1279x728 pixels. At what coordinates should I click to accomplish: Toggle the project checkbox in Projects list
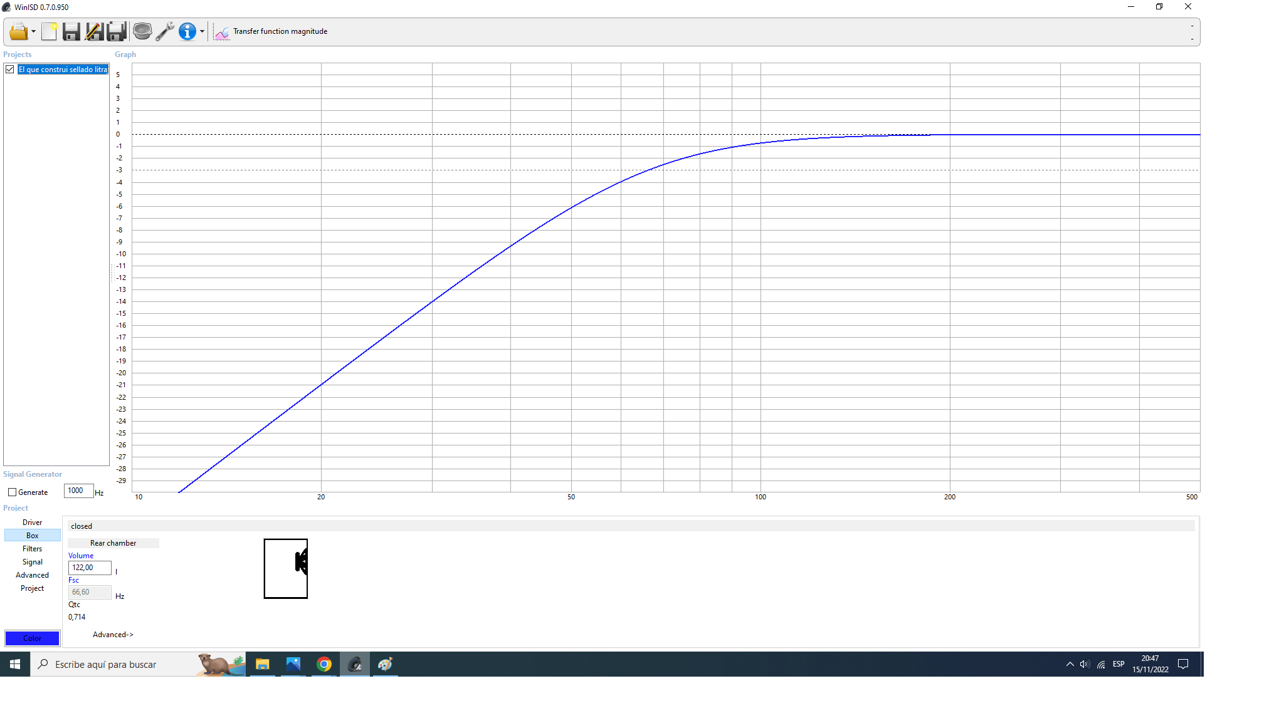click(10, 70)
